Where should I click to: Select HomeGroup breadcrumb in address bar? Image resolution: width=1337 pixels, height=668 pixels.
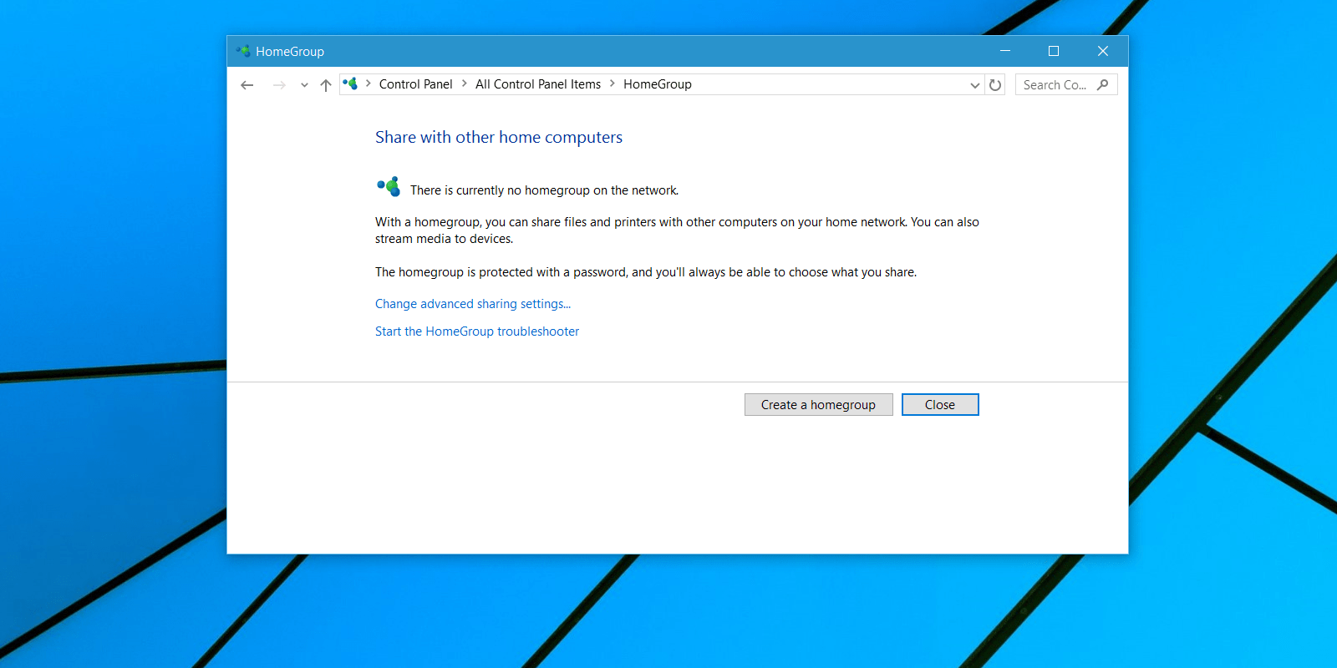(x=658, y=84)
